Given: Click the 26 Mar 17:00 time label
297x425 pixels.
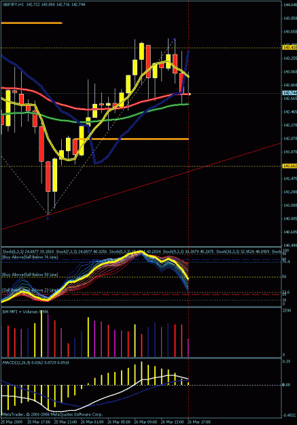Looking at the screenshot, I should [x=199, y=422].
